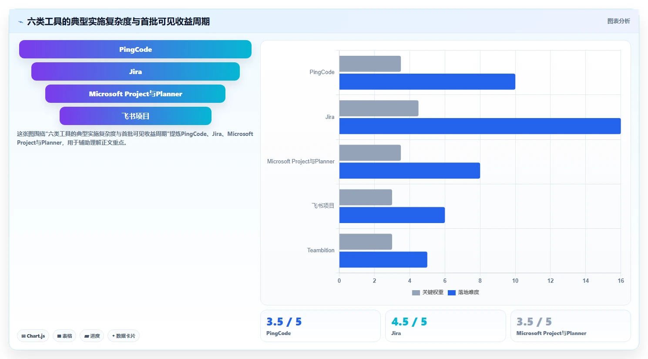The width and height of the screenshot is (648, 359).
Task: Select the Microsoft Project与Planner funnel bar
Action: click(x=135, y=94)
